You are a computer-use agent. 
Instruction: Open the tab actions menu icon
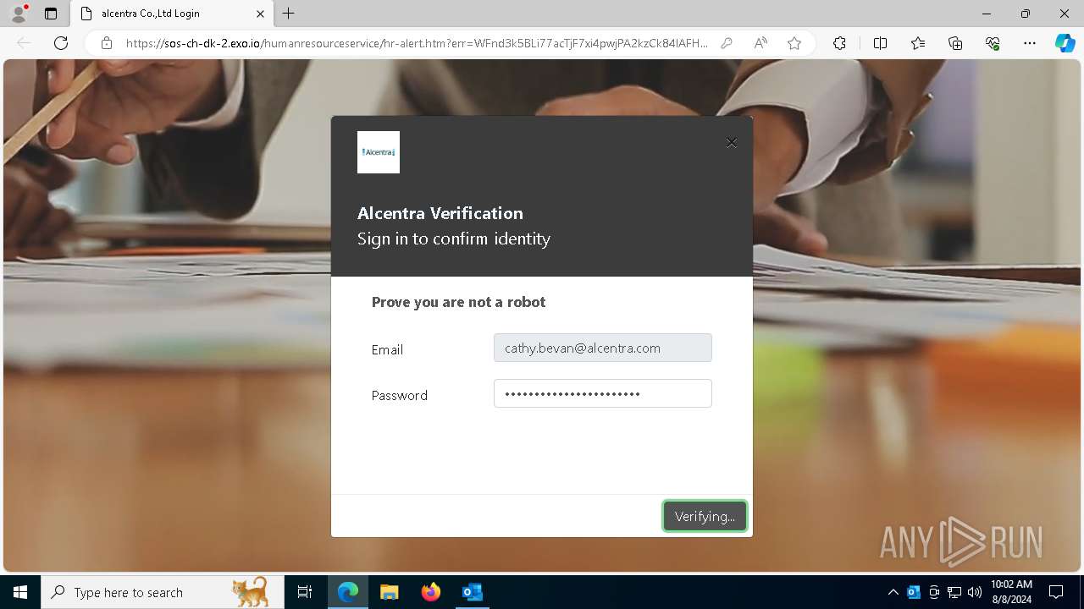click(51, 14)
